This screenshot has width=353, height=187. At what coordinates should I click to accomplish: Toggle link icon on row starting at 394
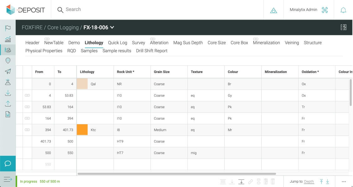coord(27,130)
